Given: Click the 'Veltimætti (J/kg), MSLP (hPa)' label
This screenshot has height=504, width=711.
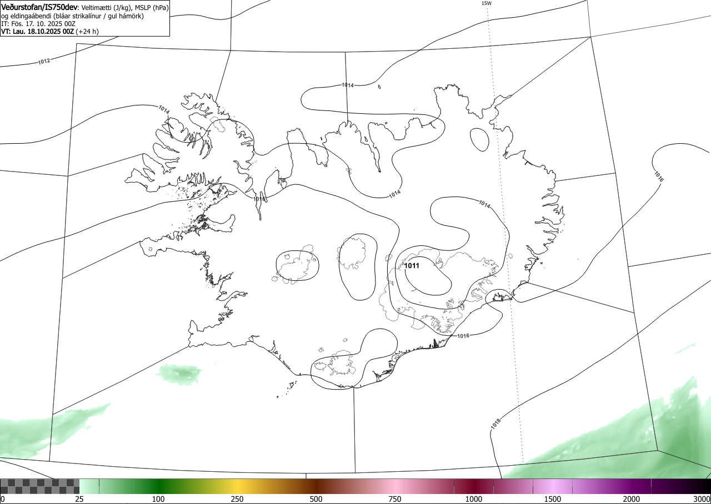Looking at the screenshot, I should (124, 8).
